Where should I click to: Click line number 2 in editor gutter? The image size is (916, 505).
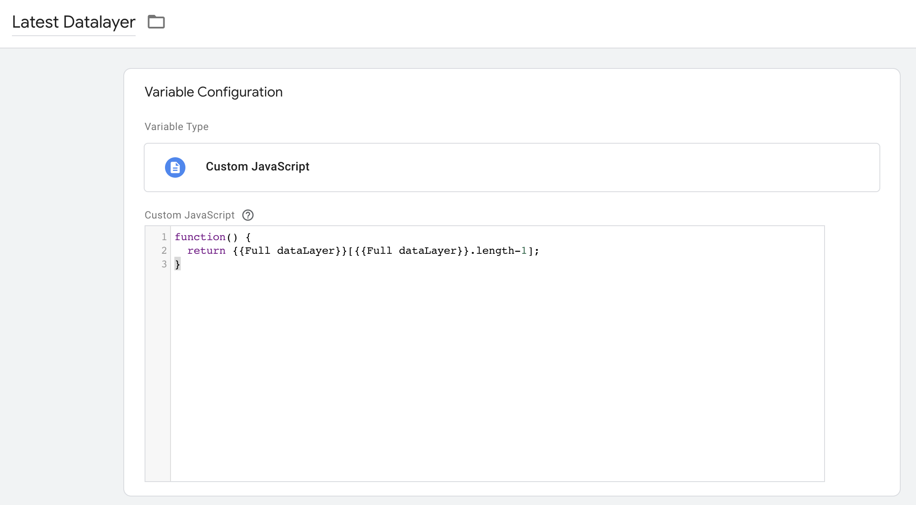coord(164,251)
